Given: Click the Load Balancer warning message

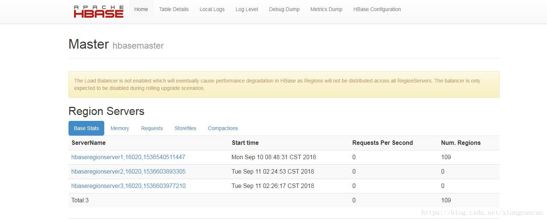Looking at the screenshot, I should click(284, 84).
